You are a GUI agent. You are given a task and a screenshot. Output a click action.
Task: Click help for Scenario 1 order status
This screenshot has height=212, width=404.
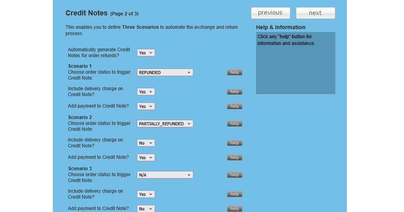[234, 73]
